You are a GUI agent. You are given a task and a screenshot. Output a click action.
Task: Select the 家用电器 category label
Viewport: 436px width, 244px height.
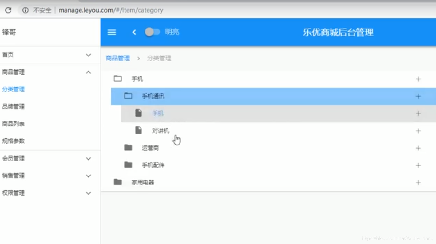[x=143, y=182]
